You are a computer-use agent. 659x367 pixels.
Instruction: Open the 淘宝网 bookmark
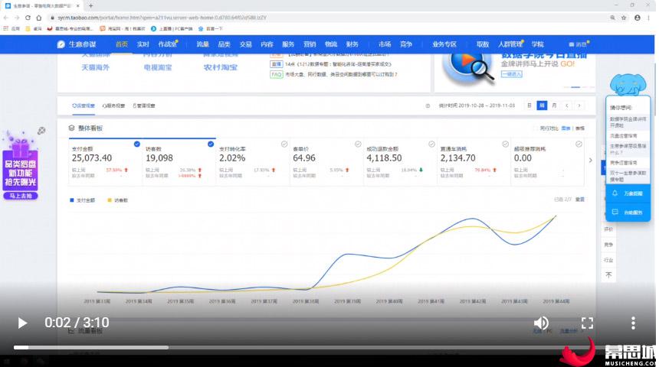pyautogui.click(x=123, y=28)
